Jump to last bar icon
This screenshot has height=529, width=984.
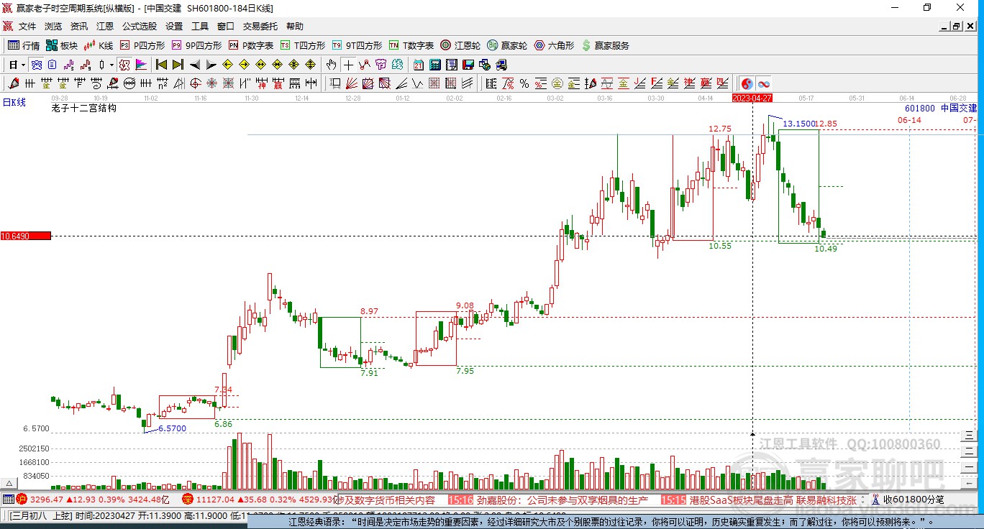[x=178, y=65]
